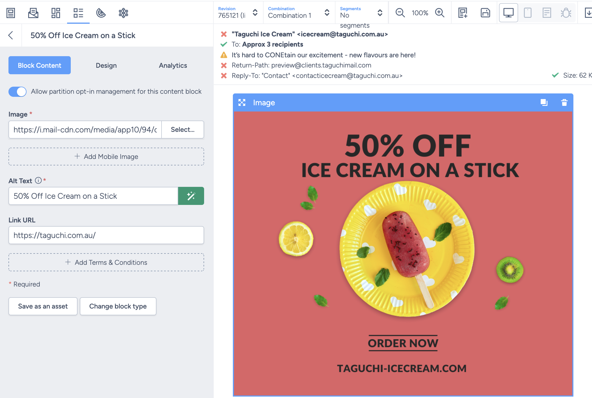Save the current revision with the floppy disk icon
The width and height of the screenshot is (592, 398).
click(485, 13)
